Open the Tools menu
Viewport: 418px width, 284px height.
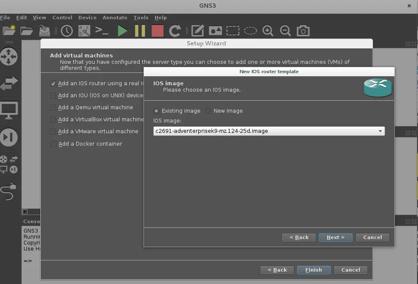(141, 18)
